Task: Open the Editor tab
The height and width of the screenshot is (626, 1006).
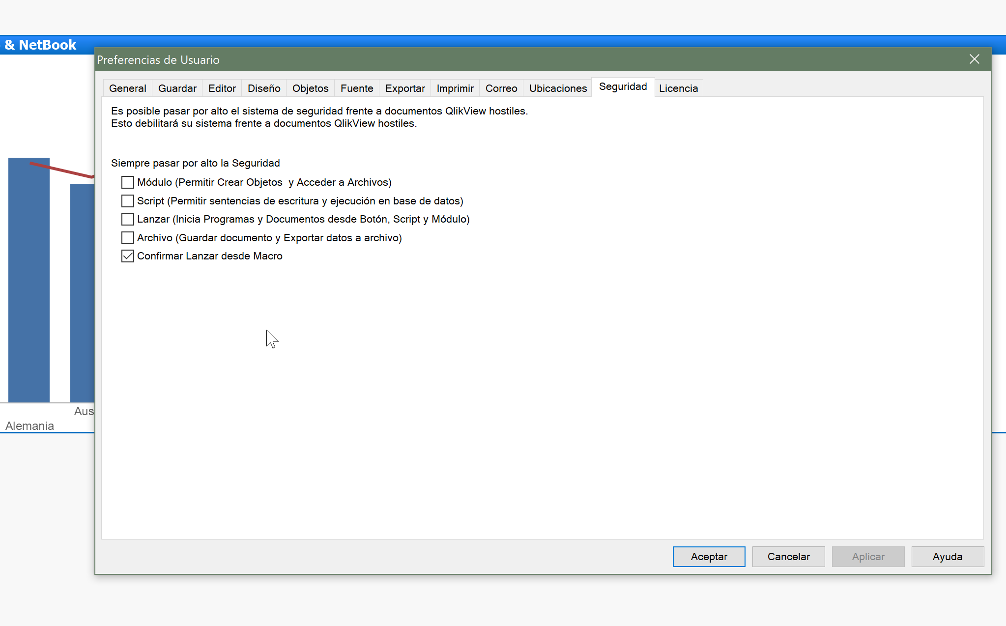Action: 222,88
